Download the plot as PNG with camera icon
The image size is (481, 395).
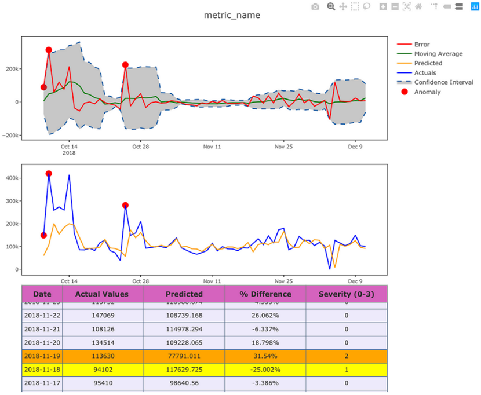tap(315, 7)
